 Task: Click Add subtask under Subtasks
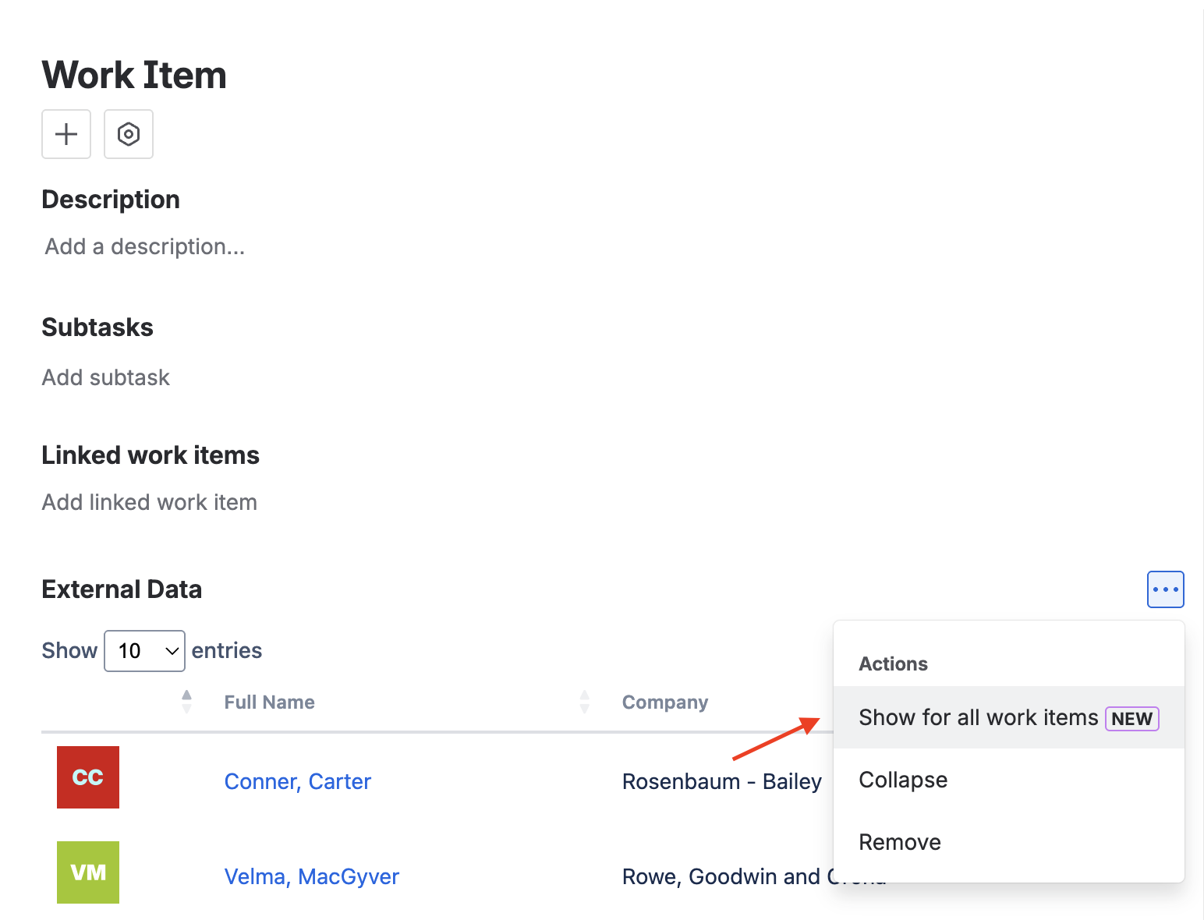point(105,377)
